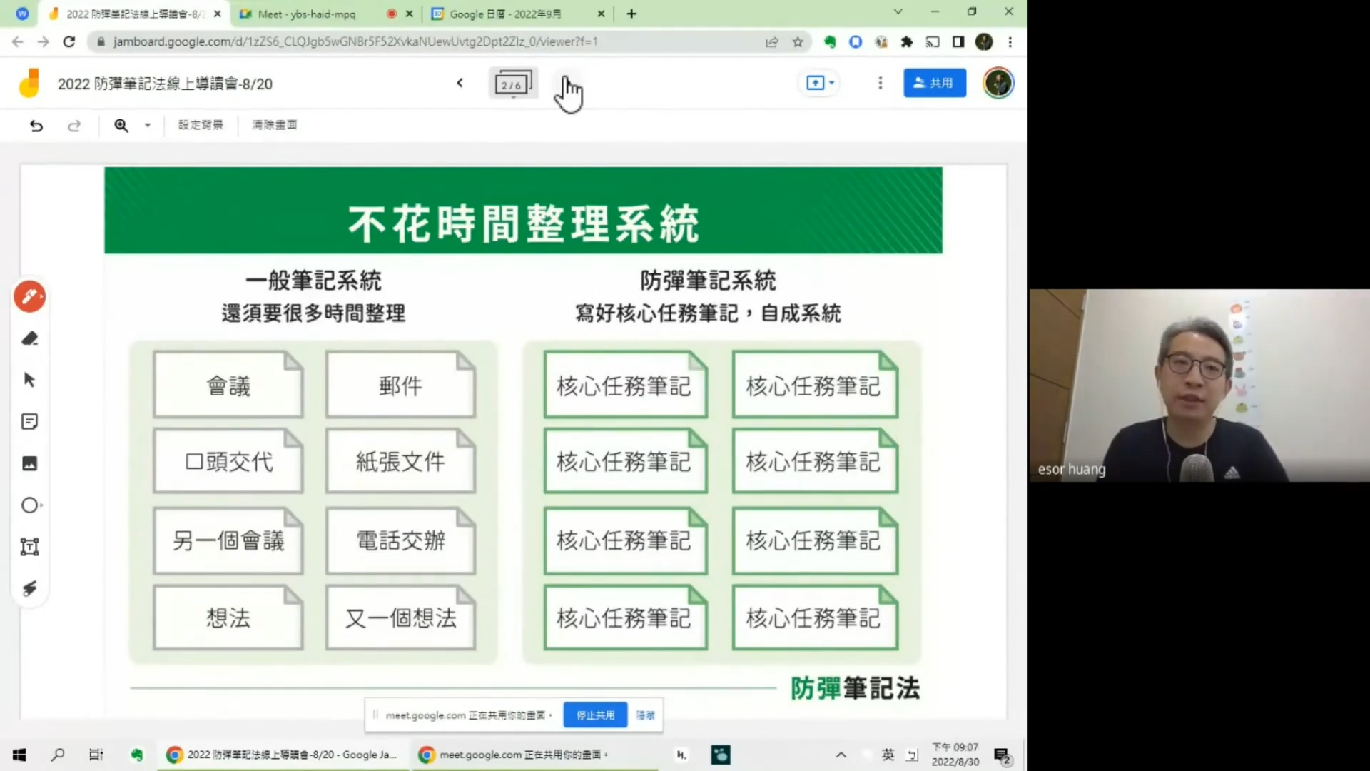Expand the zoom level dropdown arrow
This screenshot has height=771, width=1370.
tap(148, 126)
